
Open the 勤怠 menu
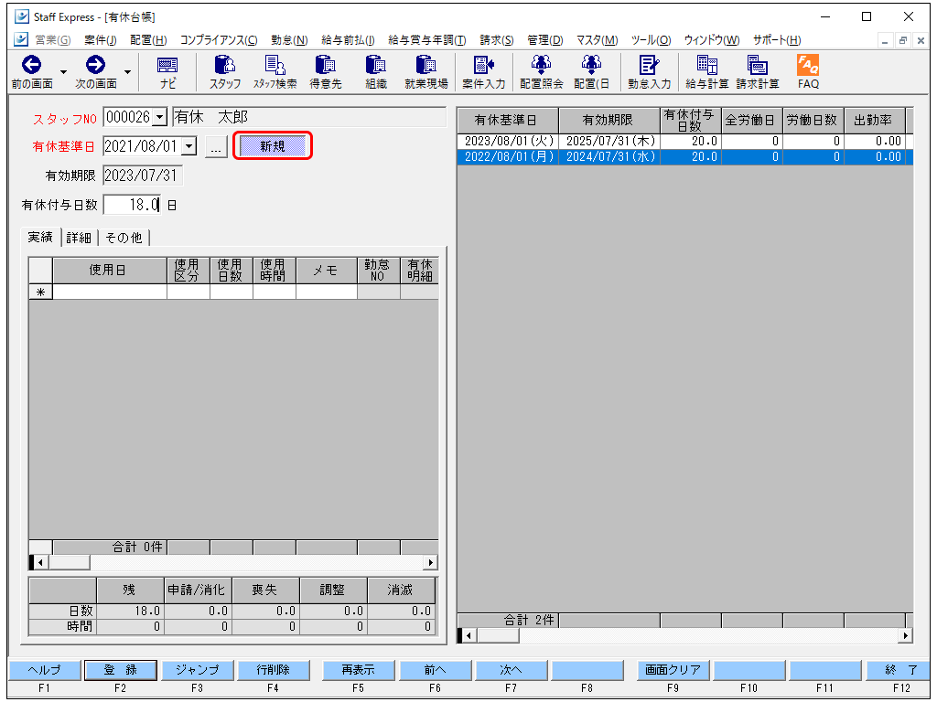coord(289,39)
